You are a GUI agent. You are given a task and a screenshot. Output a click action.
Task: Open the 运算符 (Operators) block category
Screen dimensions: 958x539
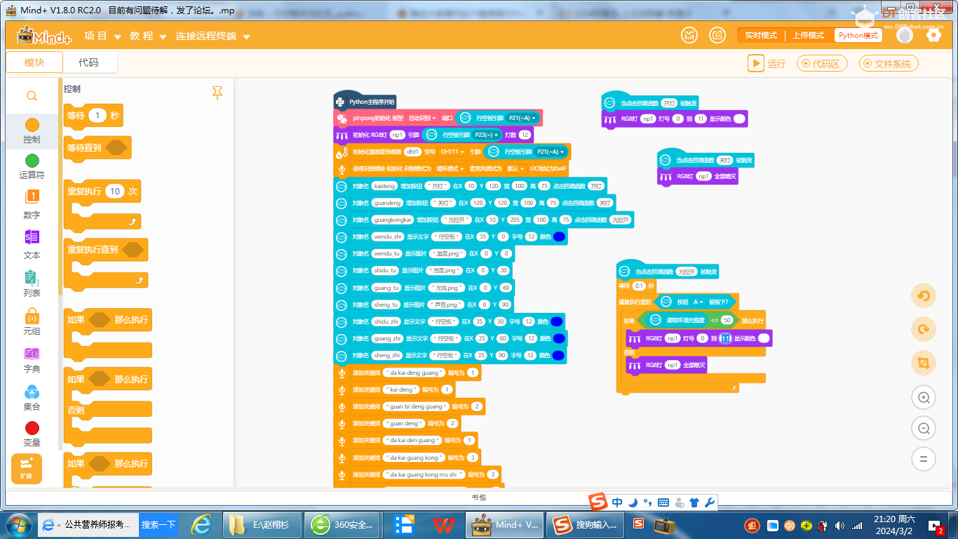coord(32,167)
